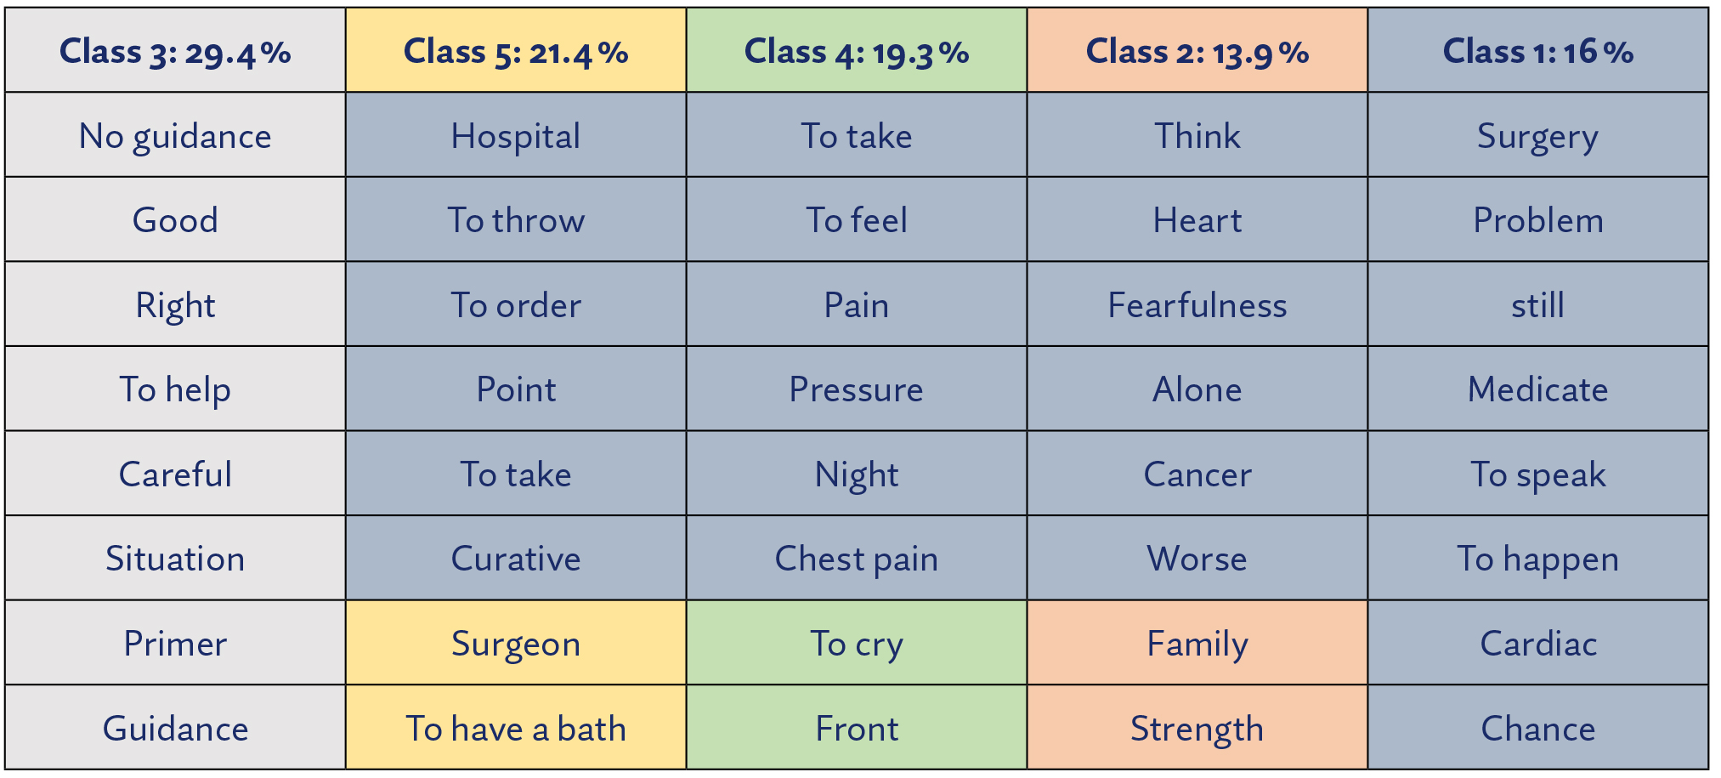Click the "Strength" cell

[x=1197, y=729]
